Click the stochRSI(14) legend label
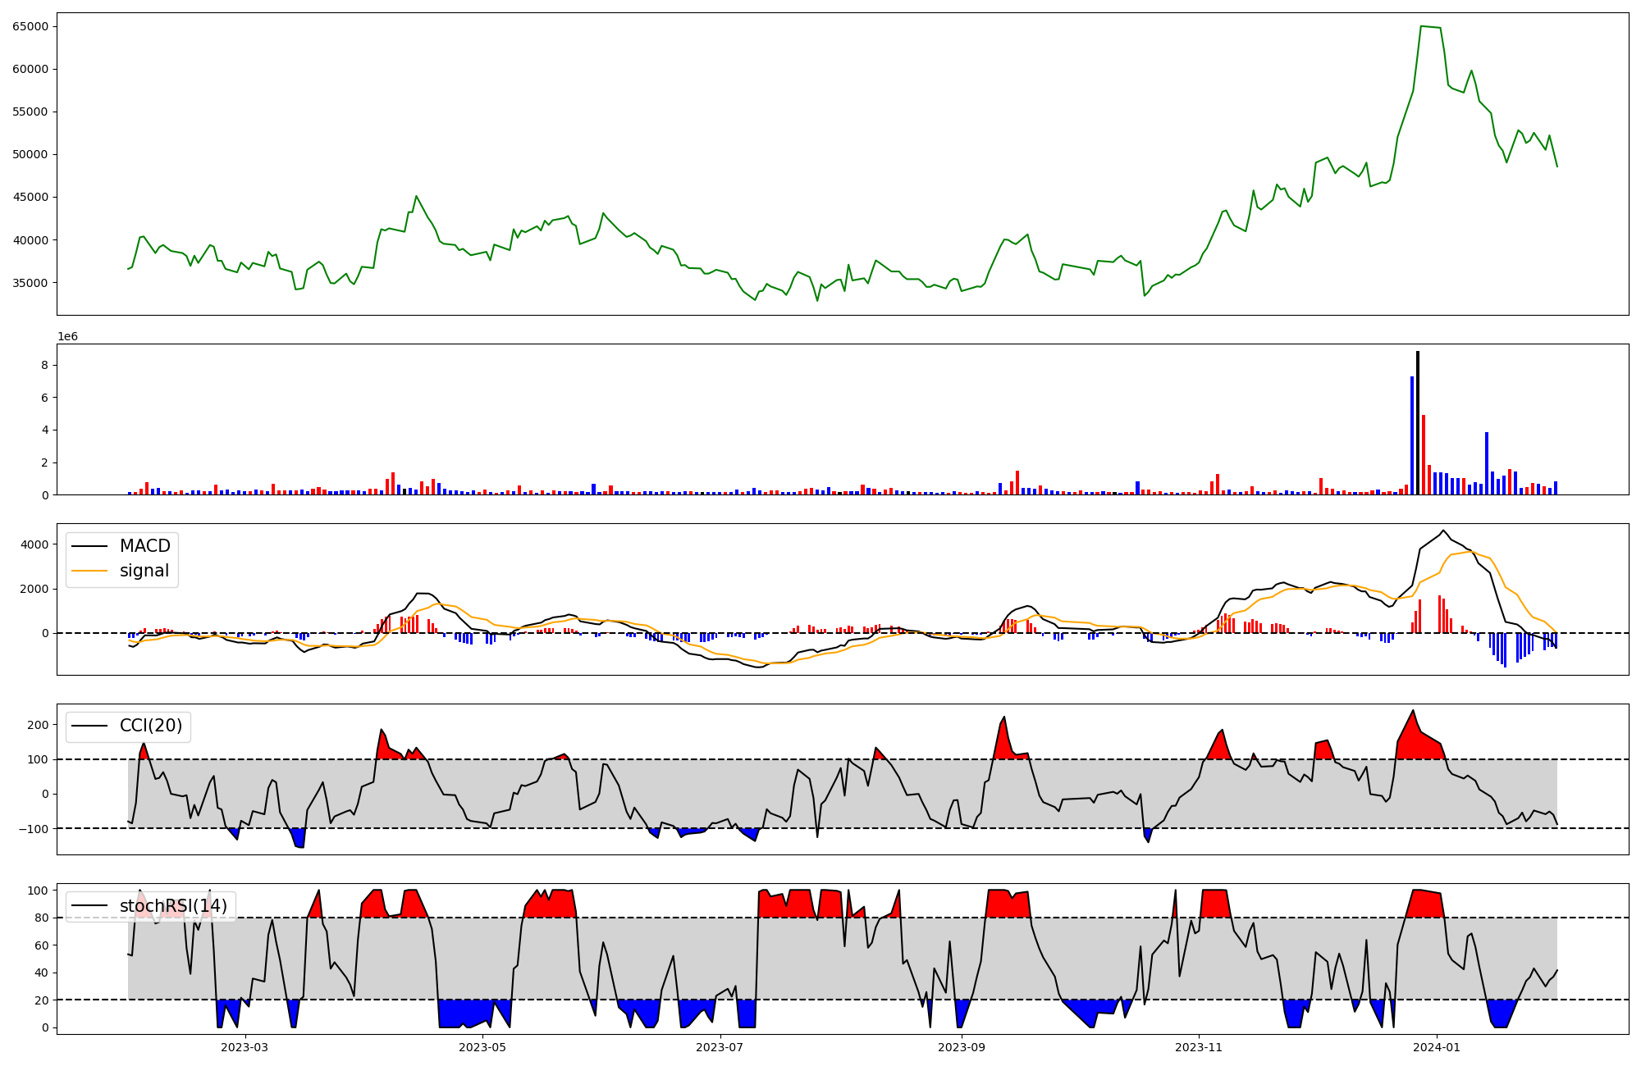Image resolution: width=1641 pixels, height=1066 pixels. [x=173, y=906]
